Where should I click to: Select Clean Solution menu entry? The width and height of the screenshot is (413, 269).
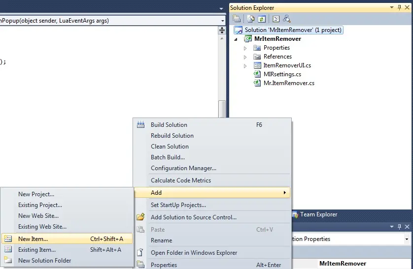click(212, 147)
